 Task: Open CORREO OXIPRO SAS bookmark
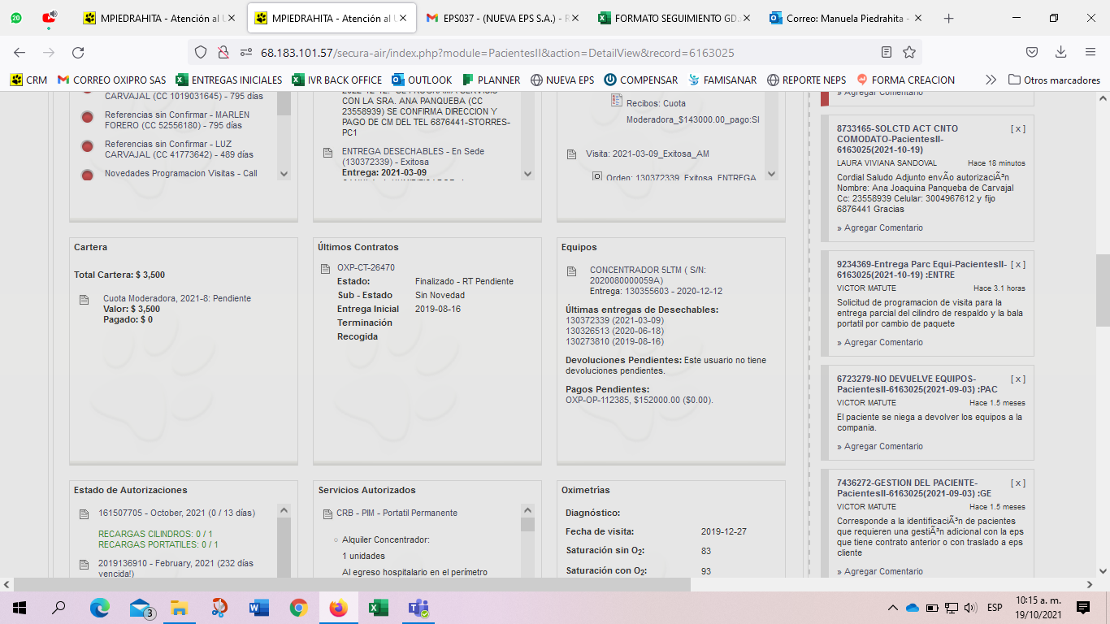click(111, 80)
